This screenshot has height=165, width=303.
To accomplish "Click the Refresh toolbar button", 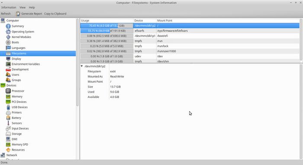I will (x=6, y=14).
